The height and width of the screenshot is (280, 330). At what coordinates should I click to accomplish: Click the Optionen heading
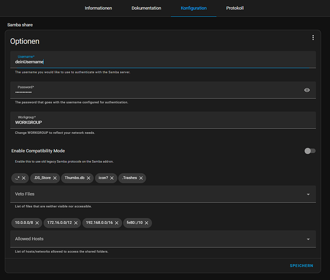(25, 41)
